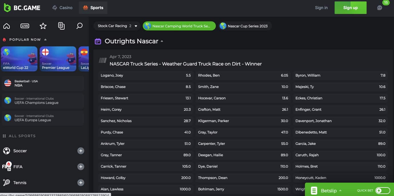Pick Enfinger, Grant at 26.1
Image resolution: width=394 pixels, height=196 pixels.
tap(340, 110)
